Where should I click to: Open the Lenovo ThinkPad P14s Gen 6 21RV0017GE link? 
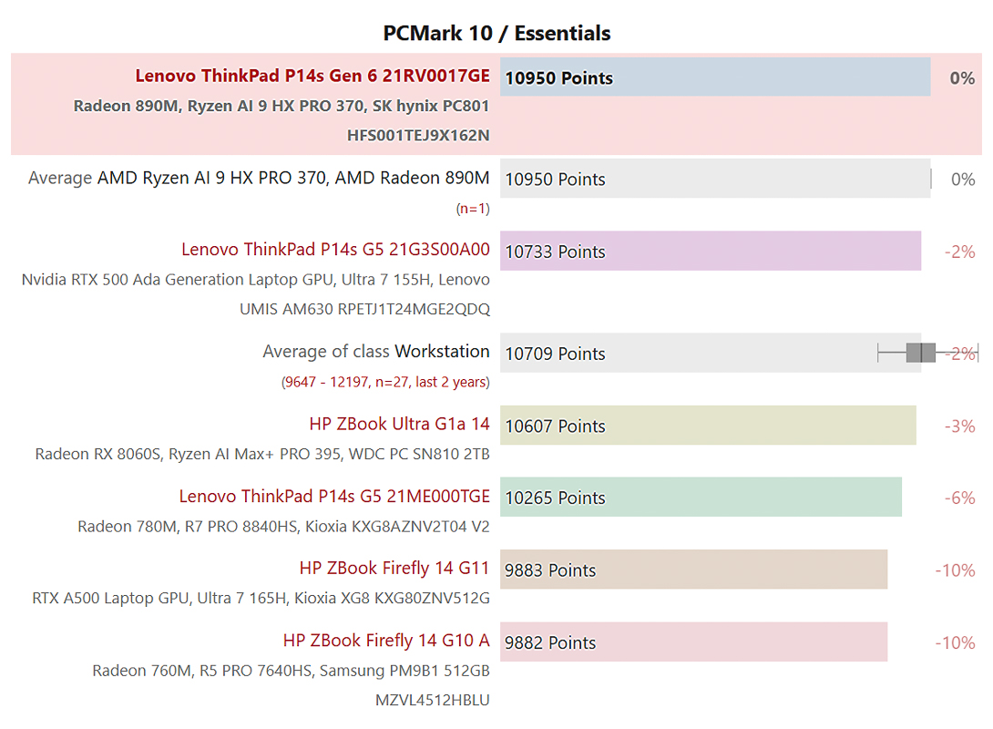(312, 76)
